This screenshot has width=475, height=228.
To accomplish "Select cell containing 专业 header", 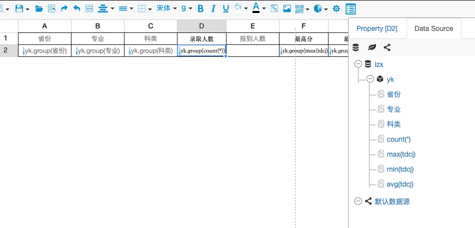I will tap(97, 38).
